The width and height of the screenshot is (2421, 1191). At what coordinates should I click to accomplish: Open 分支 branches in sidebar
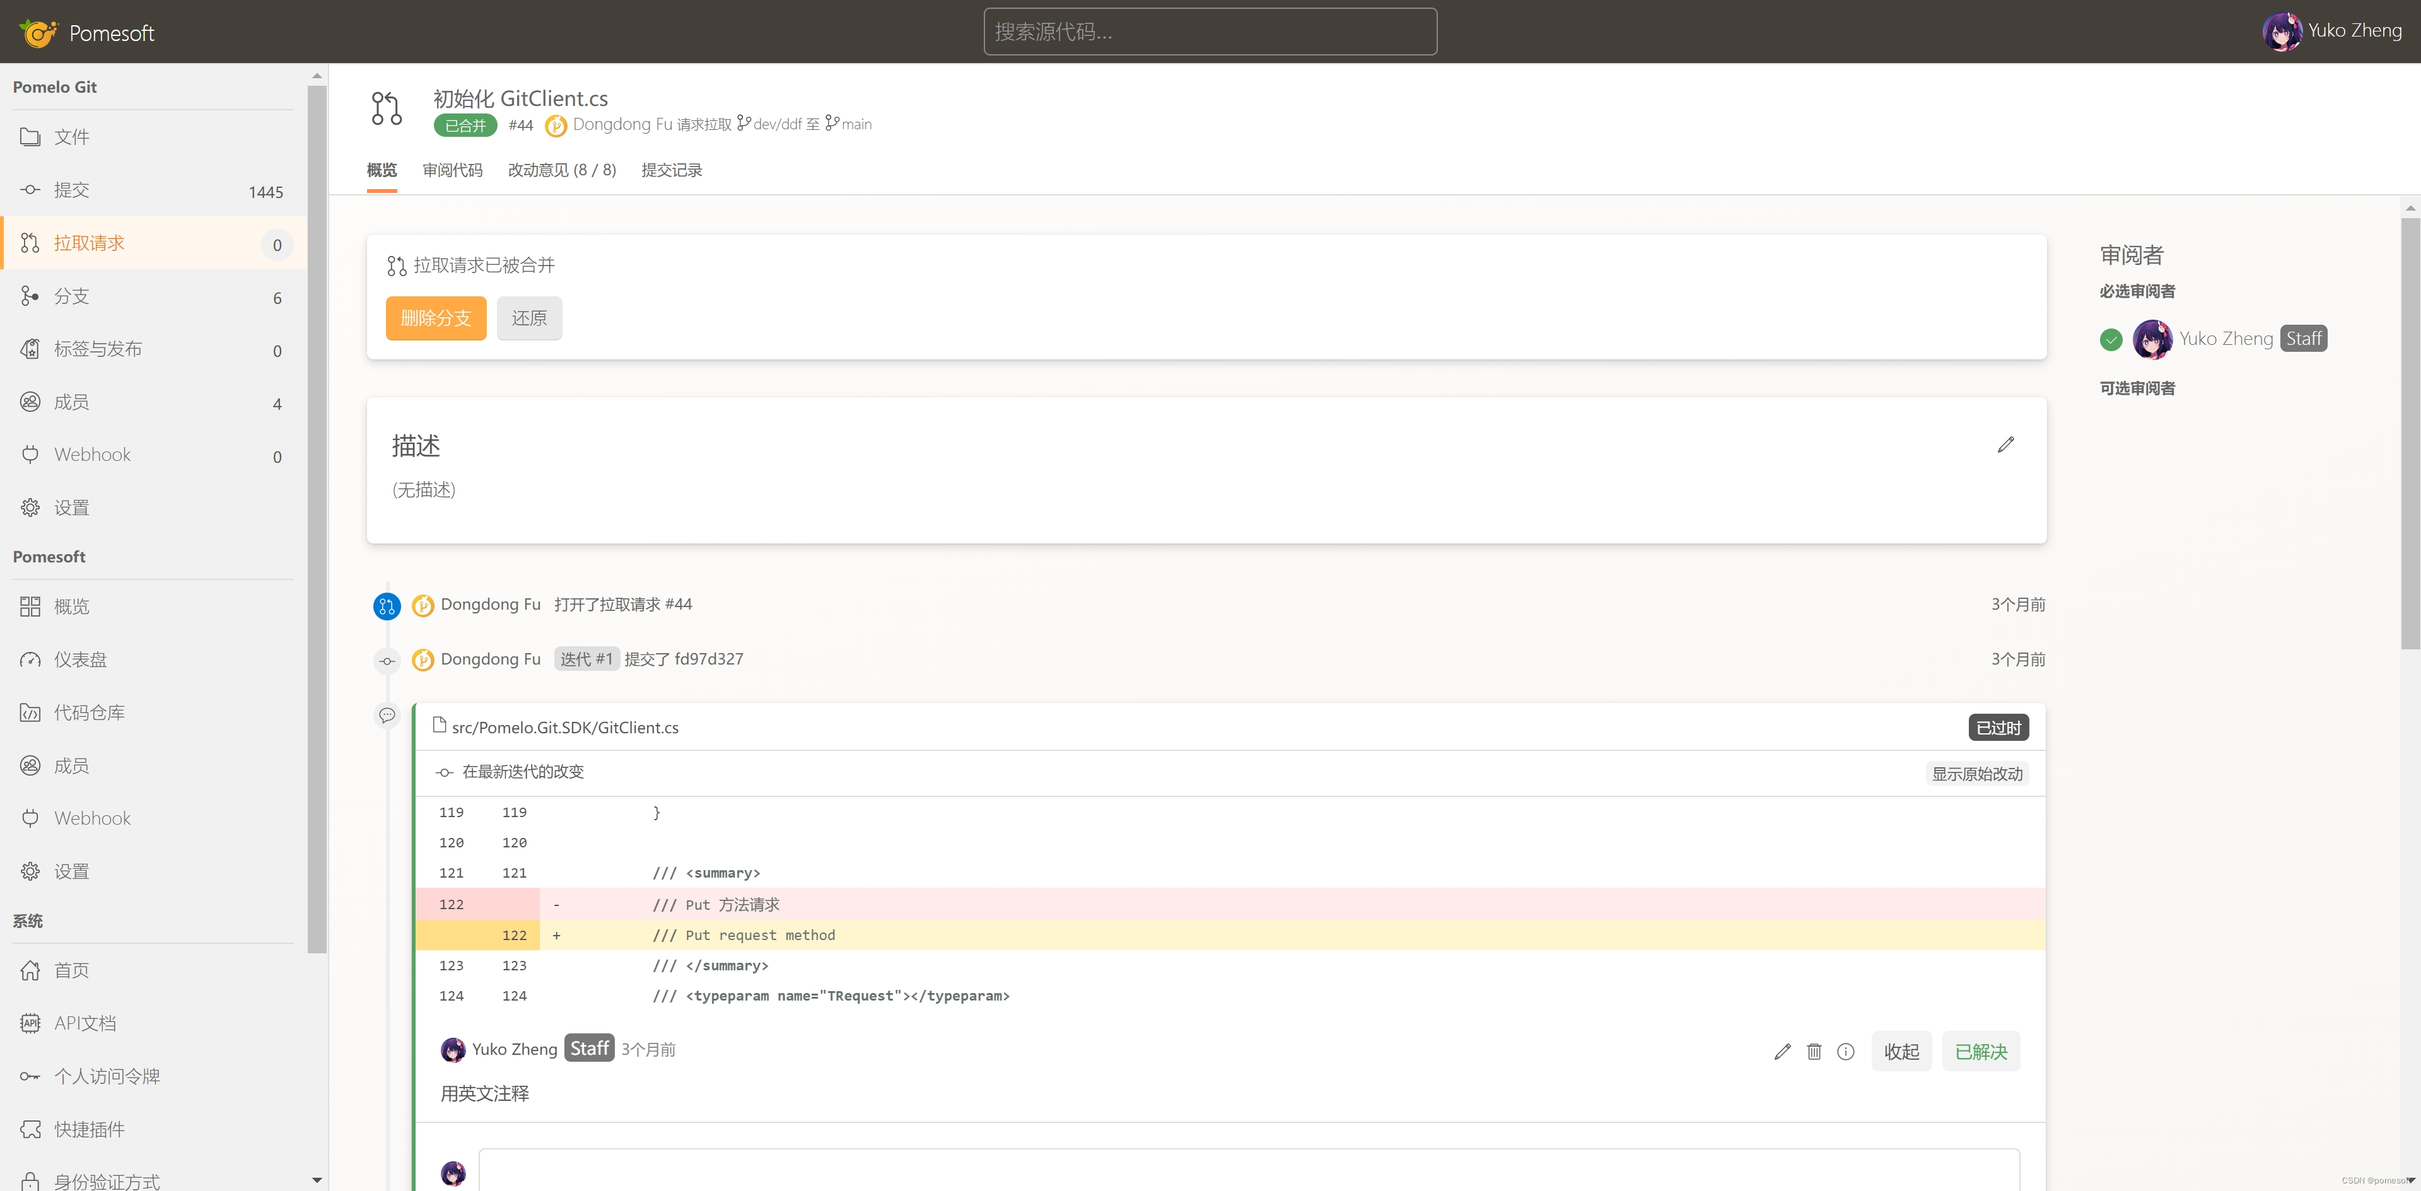71,296
